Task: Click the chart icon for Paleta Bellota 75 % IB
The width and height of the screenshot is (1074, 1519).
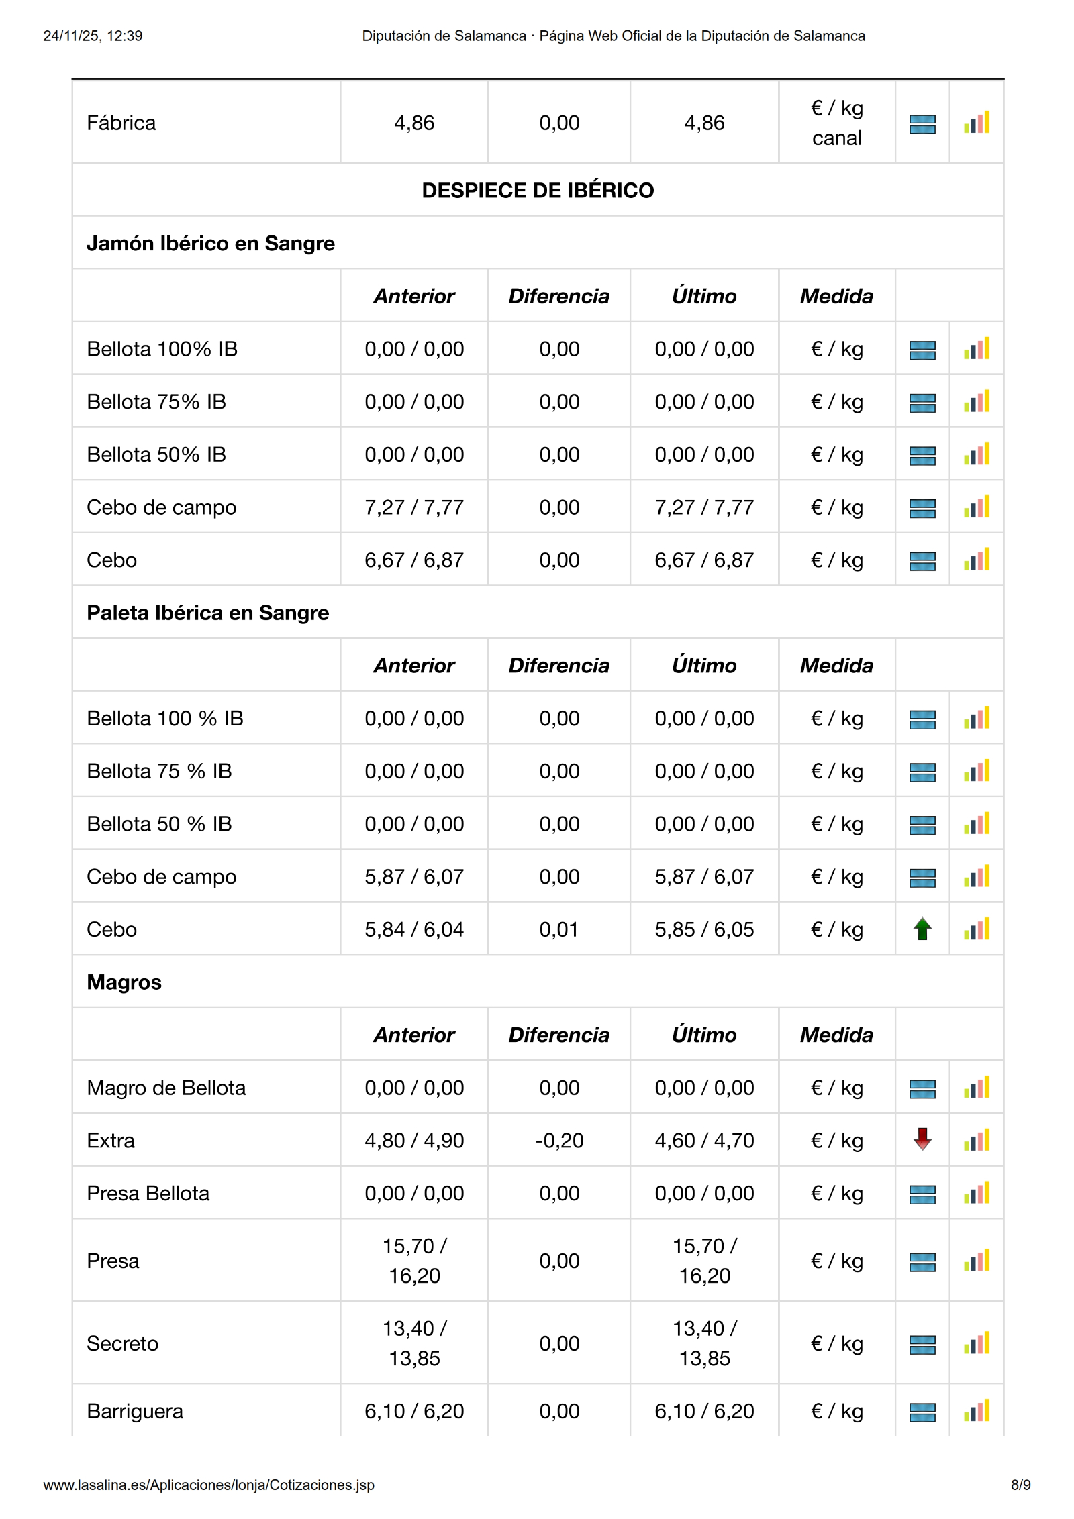Action: (x=977, y=772)
